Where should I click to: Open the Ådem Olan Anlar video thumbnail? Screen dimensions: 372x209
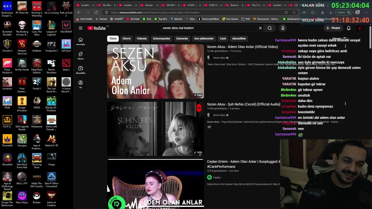pos(155,71)
